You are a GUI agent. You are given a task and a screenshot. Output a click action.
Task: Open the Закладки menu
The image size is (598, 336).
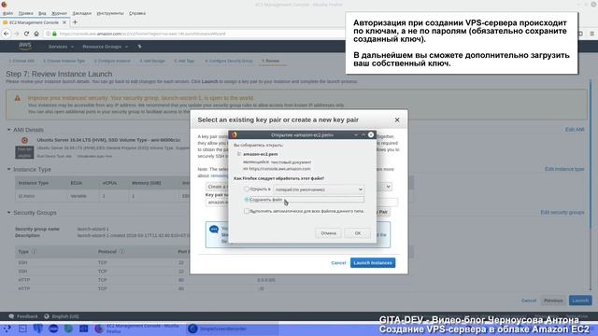pyautogui.click(x=81, y=13)
